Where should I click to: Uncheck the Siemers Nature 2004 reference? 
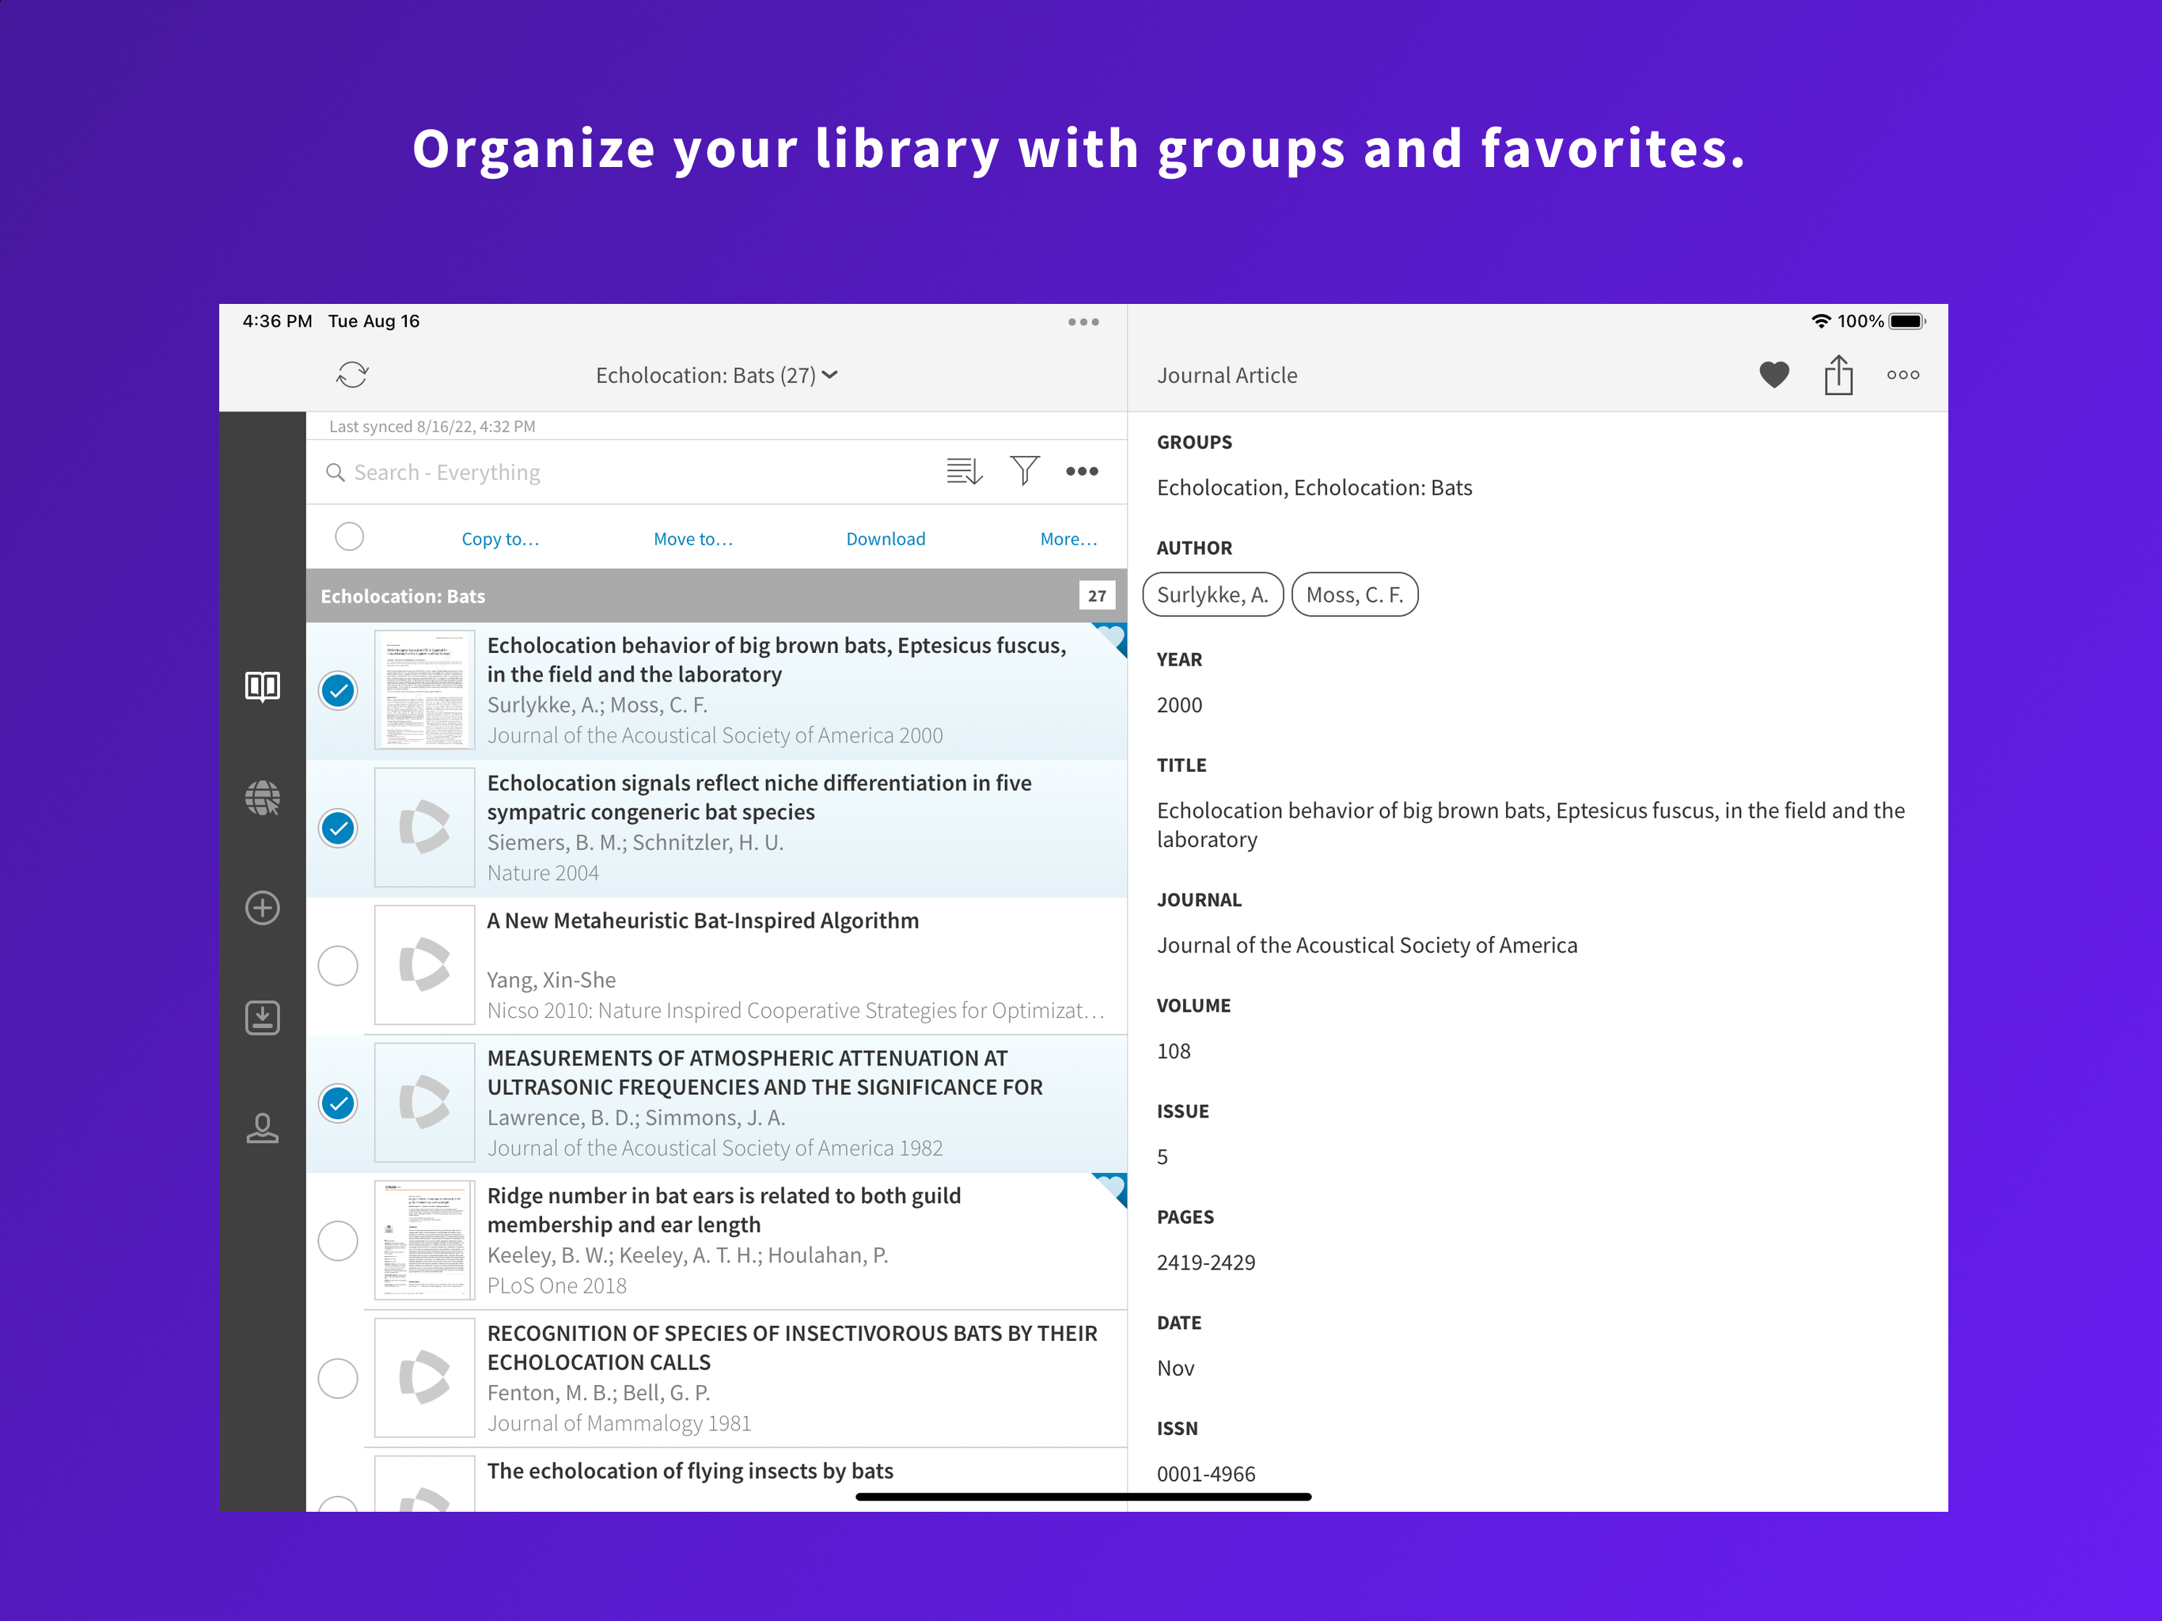[338, 828]
